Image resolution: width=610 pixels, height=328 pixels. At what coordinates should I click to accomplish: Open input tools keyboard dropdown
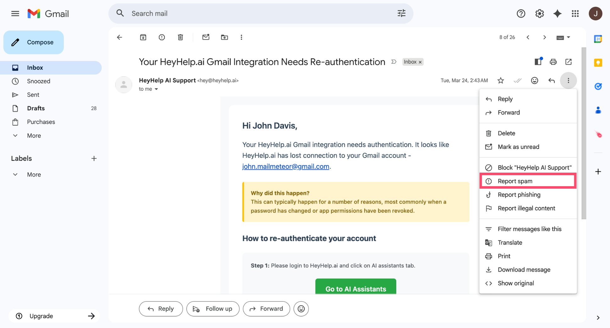[563, 37]
